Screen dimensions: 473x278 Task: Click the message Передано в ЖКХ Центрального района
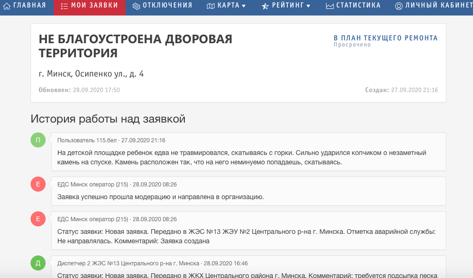(x=247, y=275)
